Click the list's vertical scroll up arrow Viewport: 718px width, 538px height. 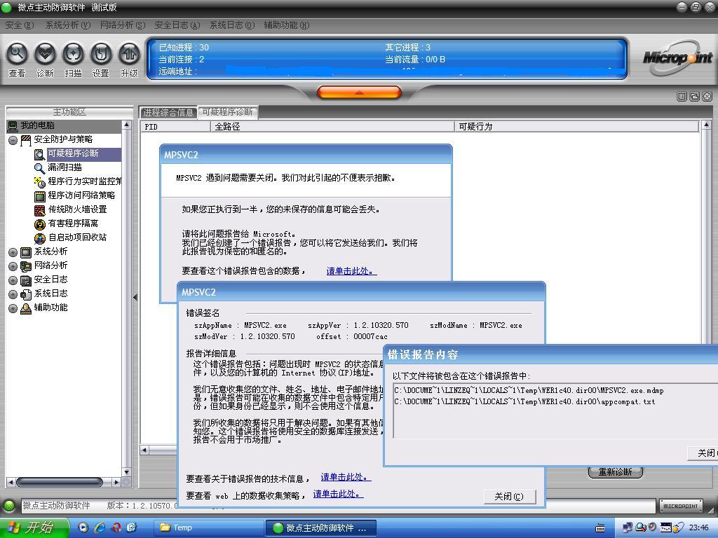click(x=706, y=125)
